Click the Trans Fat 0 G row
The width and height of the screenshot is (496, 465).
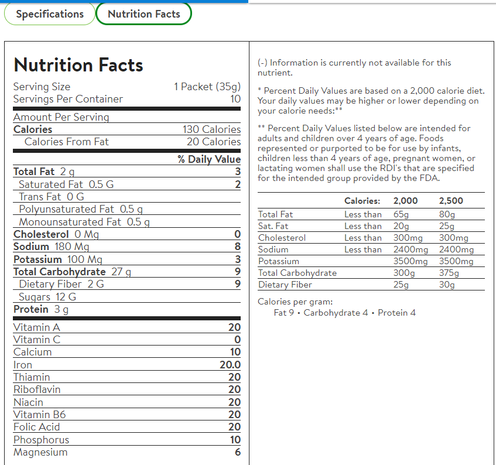[x=52, y=197]
